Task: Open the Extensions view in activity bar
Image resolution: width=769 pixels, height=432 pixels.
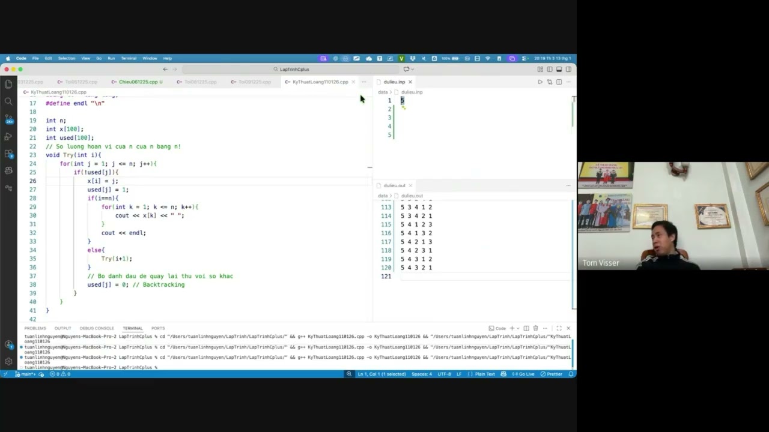Action: tap(9, 154)
